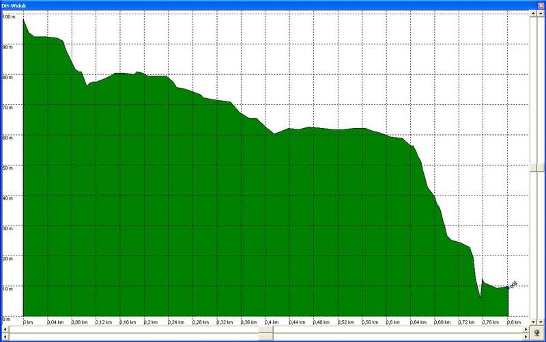
Task: Click the deepest dip in the elevation profile
Action: coord(480,297)
